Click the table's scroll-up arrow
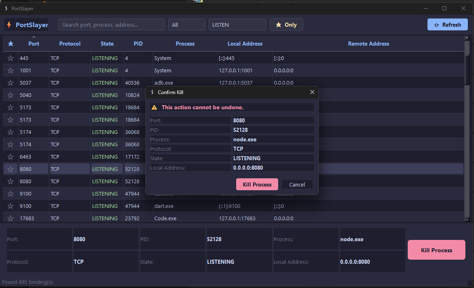 [x=467, y=38]
